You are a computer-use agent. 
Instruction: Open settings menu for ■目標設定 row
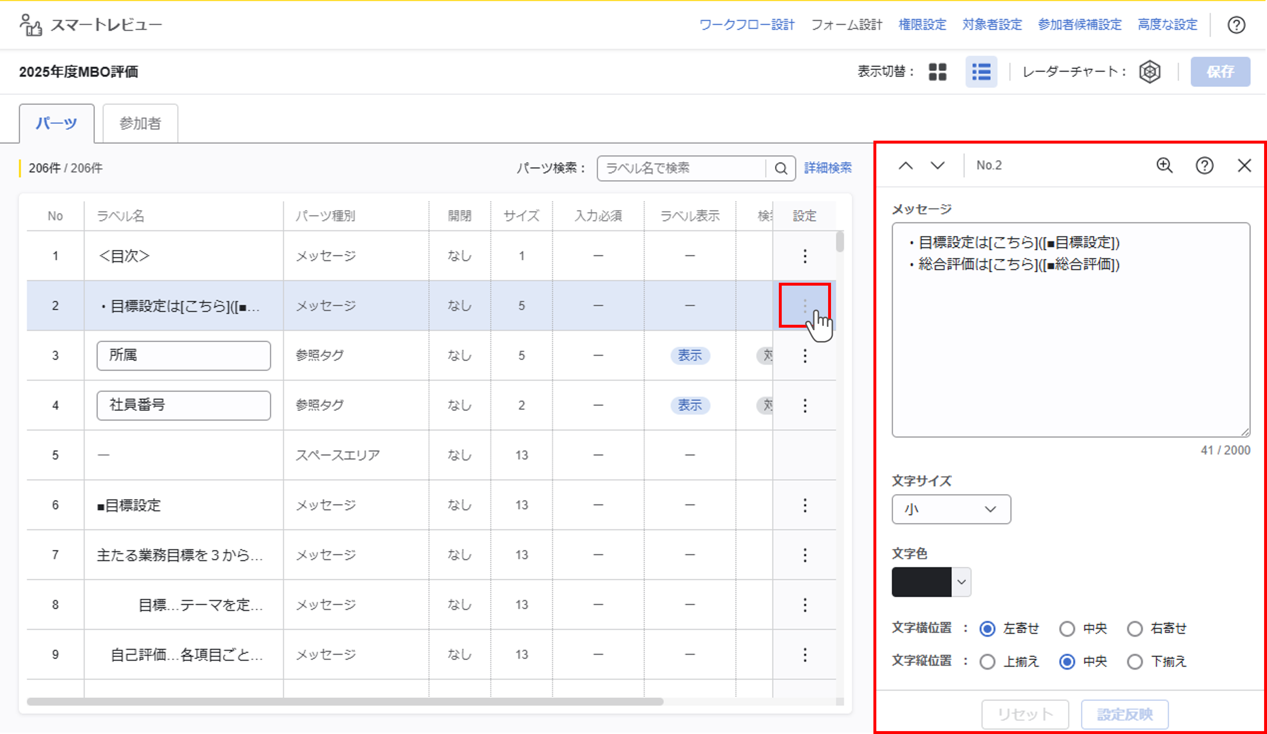(805, 505)
